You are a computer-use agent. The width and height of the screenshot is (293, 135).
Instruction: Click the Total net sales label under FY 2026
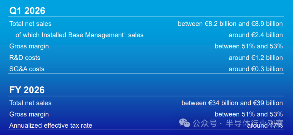30,103
